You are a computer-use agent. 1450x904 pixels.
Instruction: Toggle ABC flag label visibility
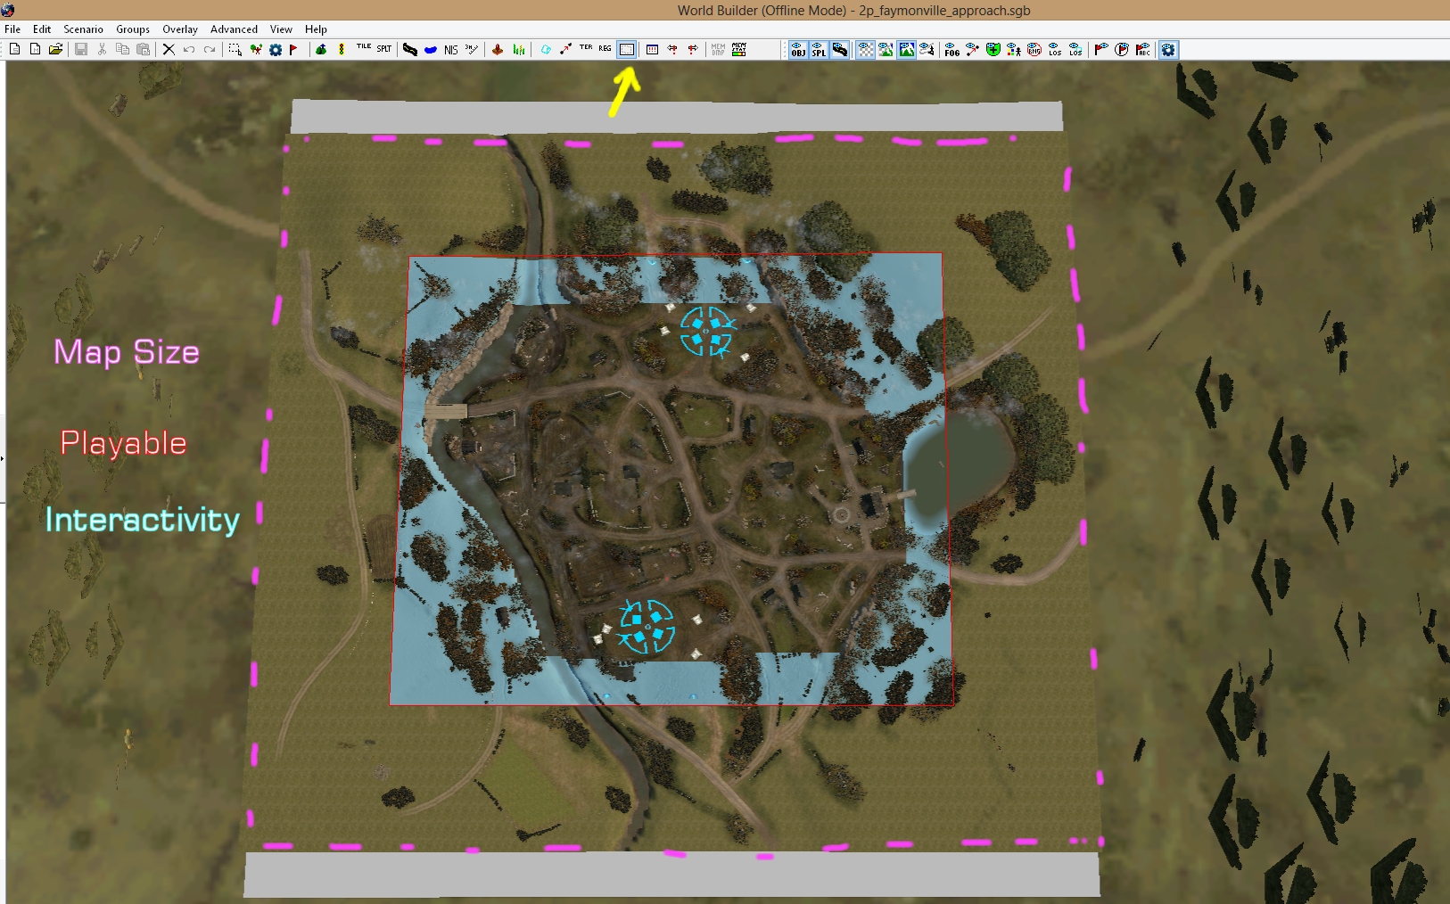pyautogui.click(x=1142, y=49)
